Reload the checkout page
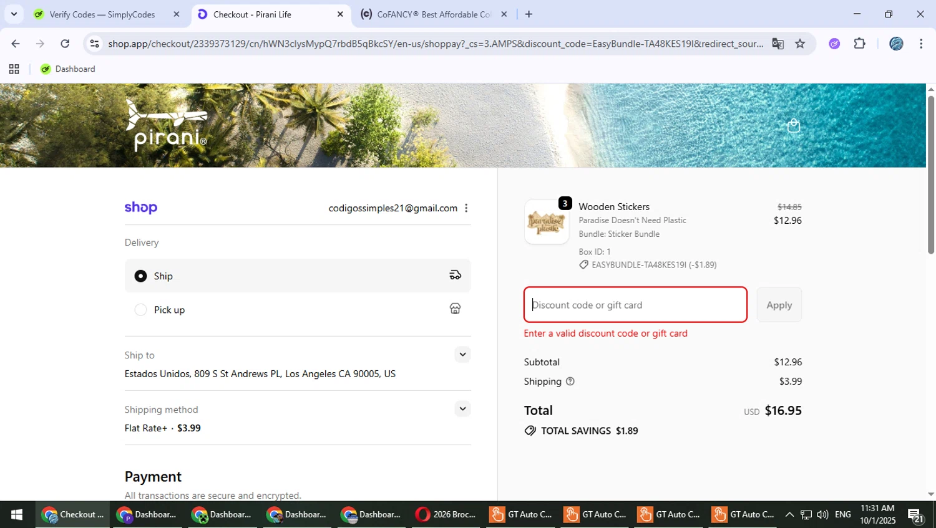This screenshot has height=528, width=936. click(65, 44)
